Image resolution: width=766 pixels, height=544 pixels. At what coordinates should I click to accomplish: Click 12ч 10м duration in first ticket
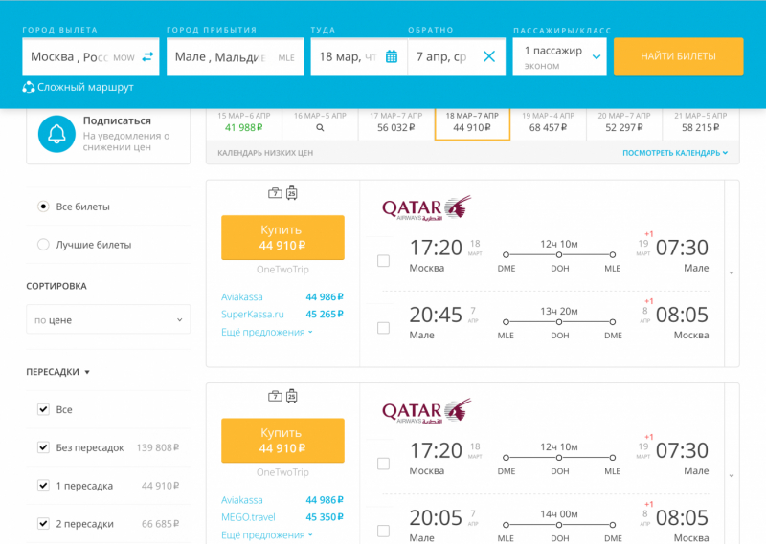click(559, 244)
